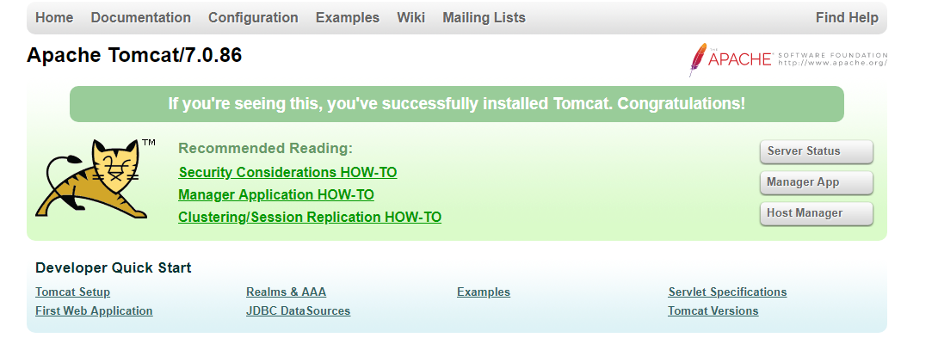Click the First Web Application link
This screenshot has width=938, height=344.
tap(94, 310)
